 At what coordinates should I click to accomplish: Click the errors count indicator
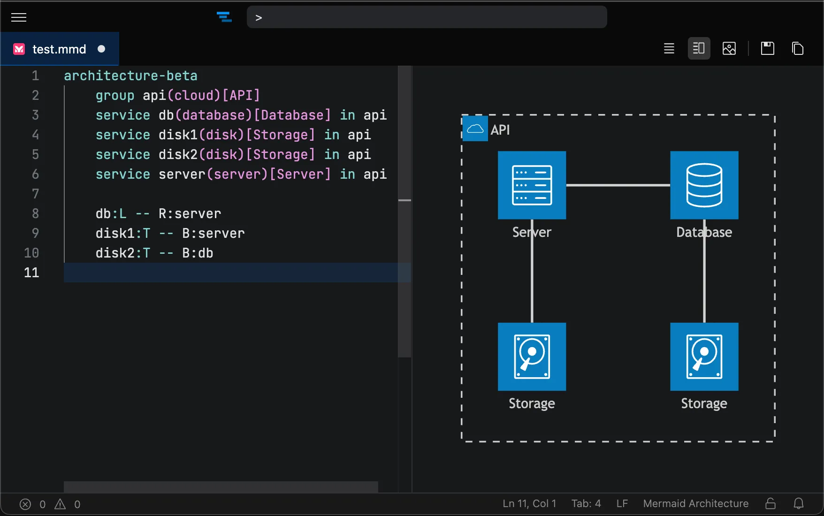click(32, 504)
